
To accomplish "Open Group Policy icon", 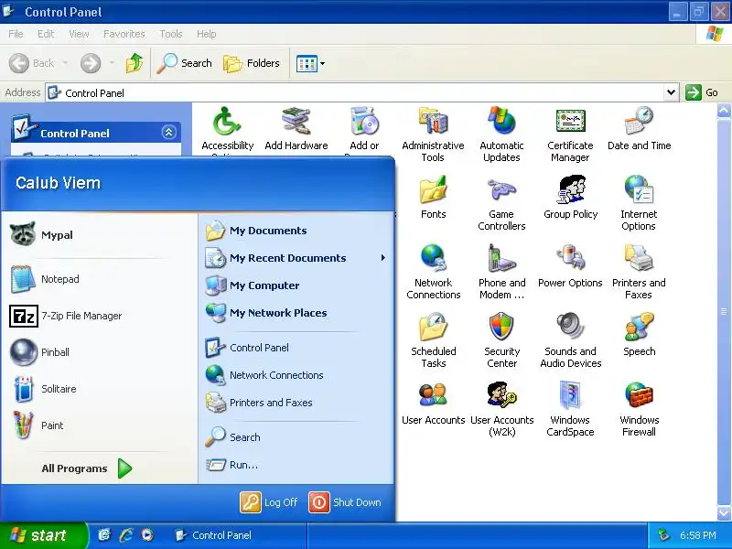I will point(570,198).
